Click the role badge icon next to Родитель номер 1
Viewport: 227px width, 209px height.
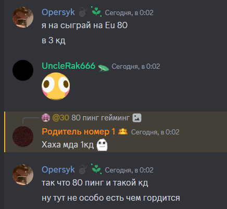click(x=123, y=131)
